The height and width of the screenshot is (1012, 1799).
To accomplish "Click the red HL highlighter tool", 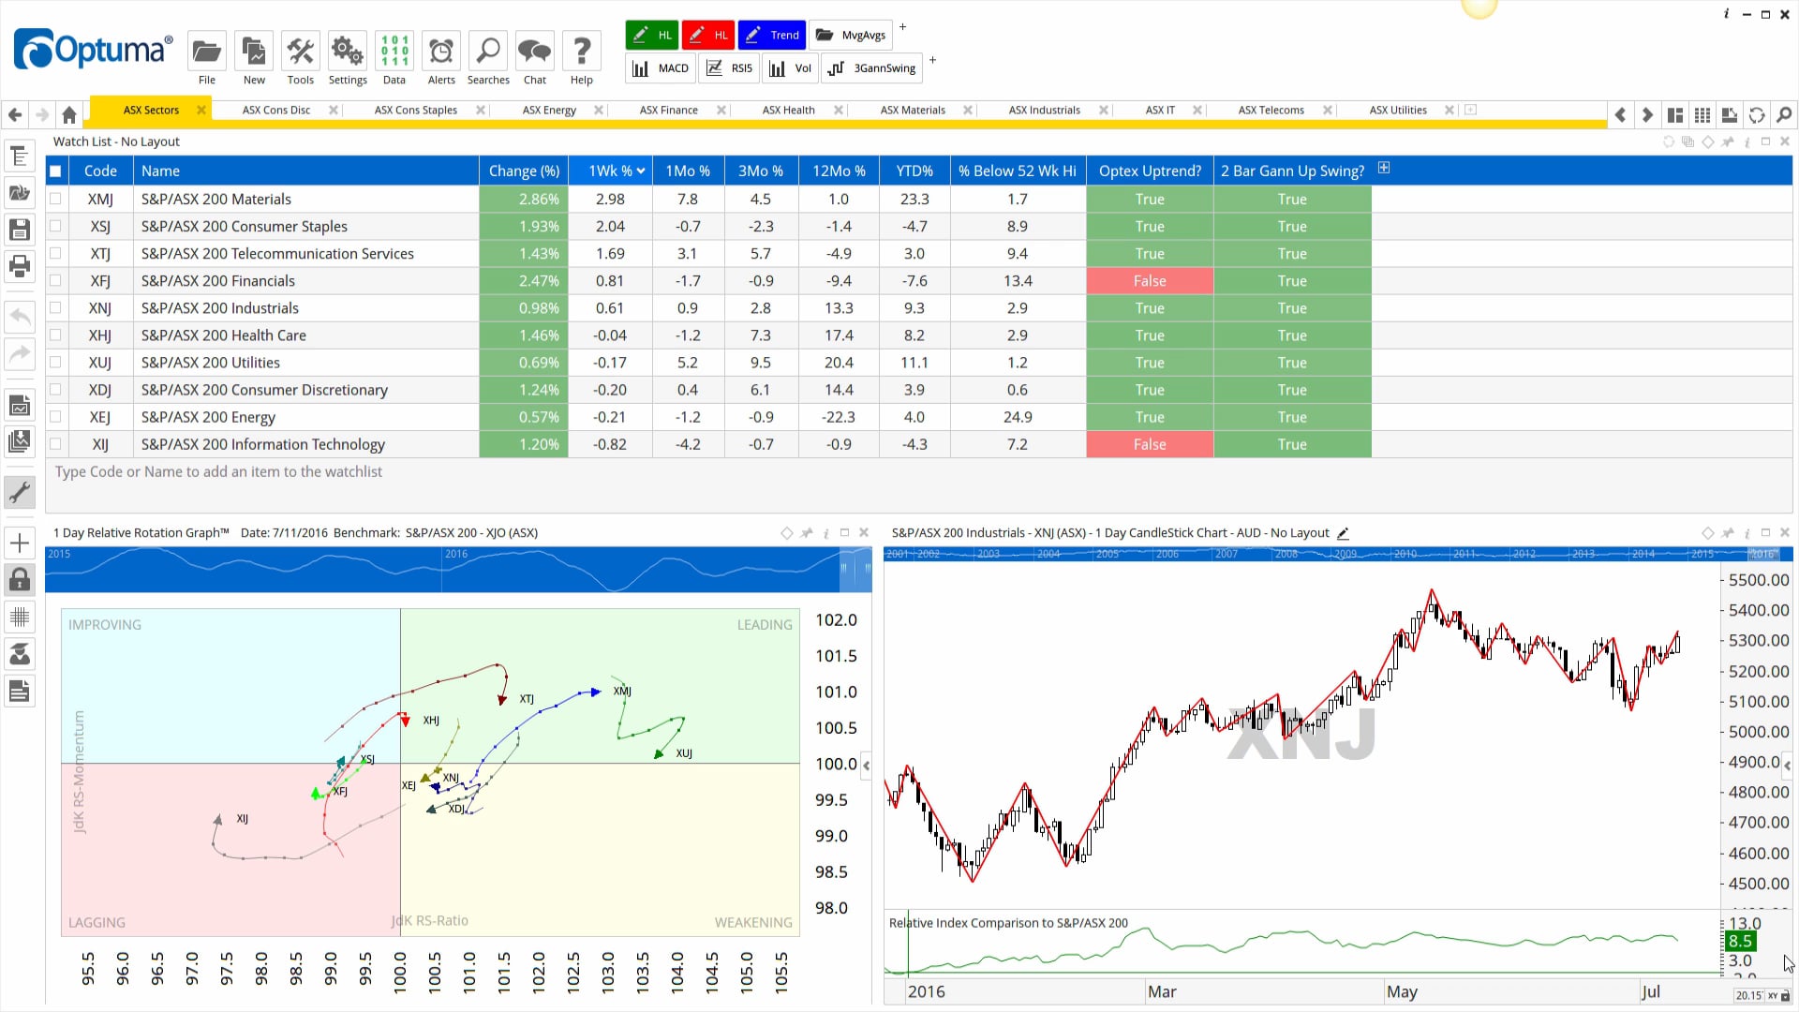I will pyautogui.click(x=708, y=35).
